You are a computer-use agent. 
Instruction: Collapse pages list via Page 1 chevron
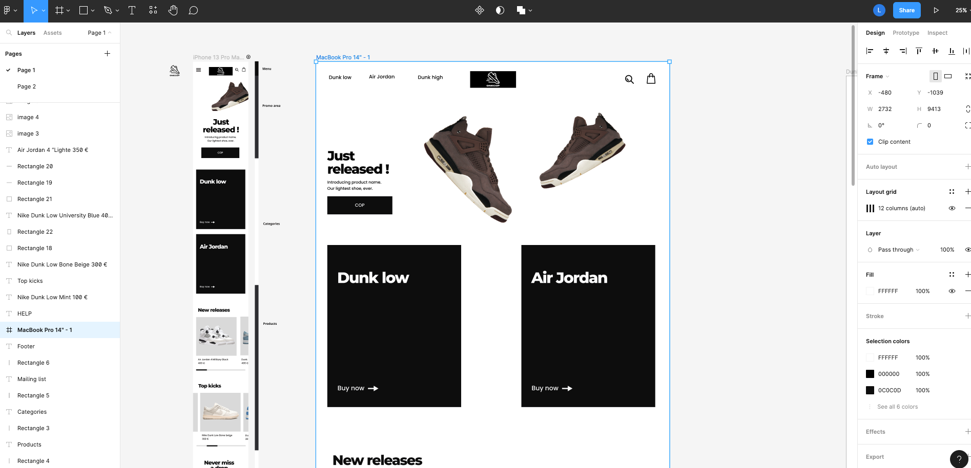point(110,33)
